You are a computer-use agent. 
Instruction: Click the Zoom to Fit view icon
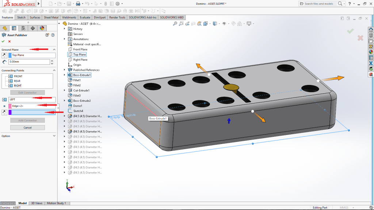click(175, 24)
